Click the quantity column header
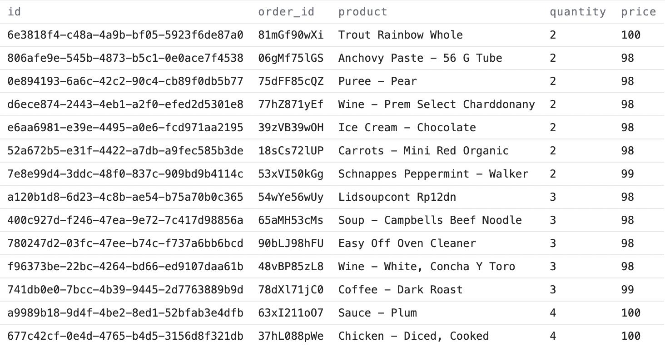Viewport: 665px width, 347px height. (x=577, y=12)
